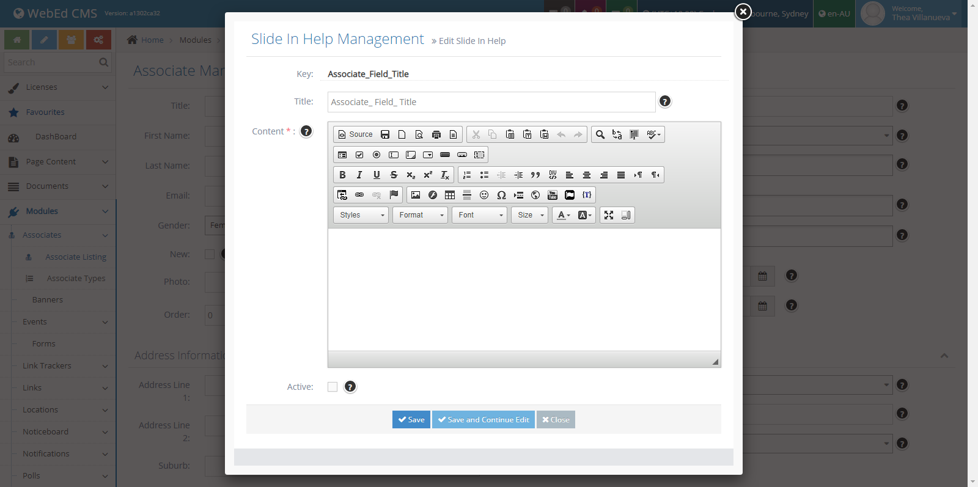Image resolution: width=978 pixels, height=487 pixels.
Task: Open the Font dropdown
Action: click(x=480, y=215)
